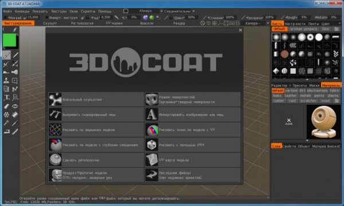344x206 pixels.
Task: Switch to the Ретопология tab
Action: pos(82,23)
